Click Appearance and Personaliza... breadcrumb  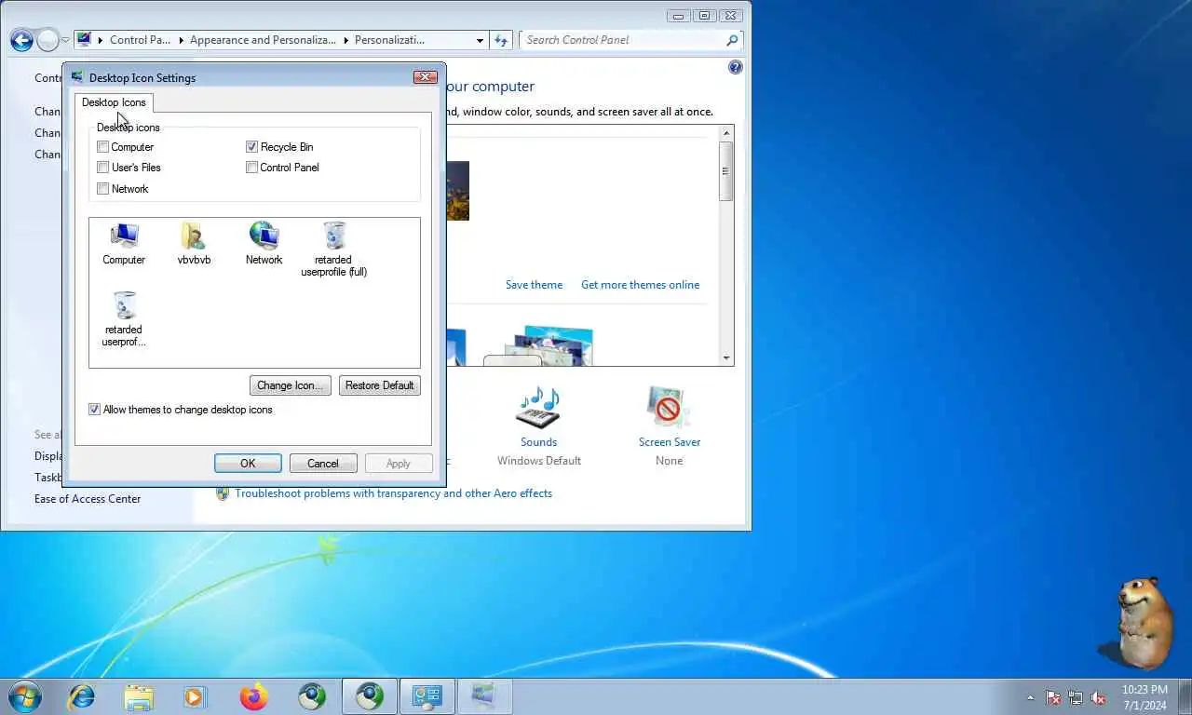click(x=263, y=40)
